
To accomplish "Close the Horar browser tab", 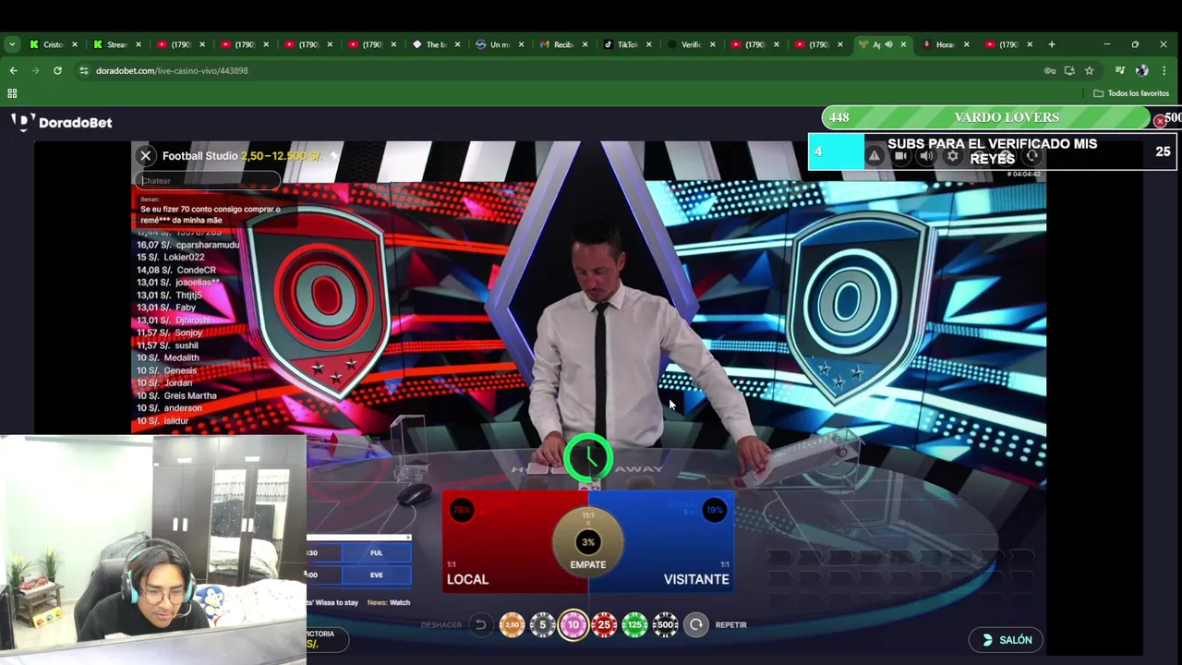I will 967,44.
